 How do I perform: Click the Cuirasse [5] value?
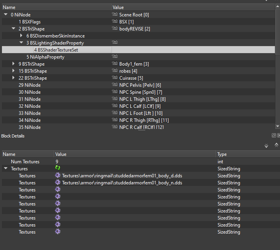(x=131, y=78)
